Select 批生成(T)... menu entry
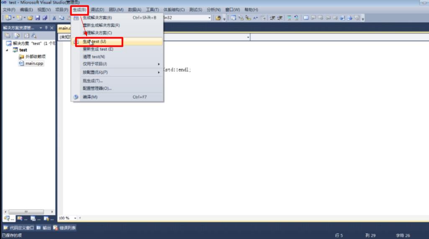429x239 pixels. (118, 81)
